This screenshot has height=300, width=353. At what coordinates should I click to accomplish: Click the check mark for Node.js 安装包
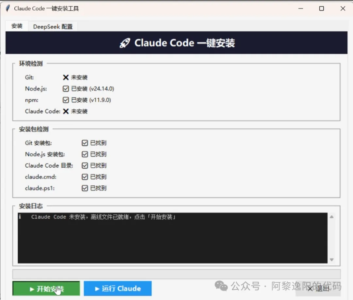tap(85, 154)
